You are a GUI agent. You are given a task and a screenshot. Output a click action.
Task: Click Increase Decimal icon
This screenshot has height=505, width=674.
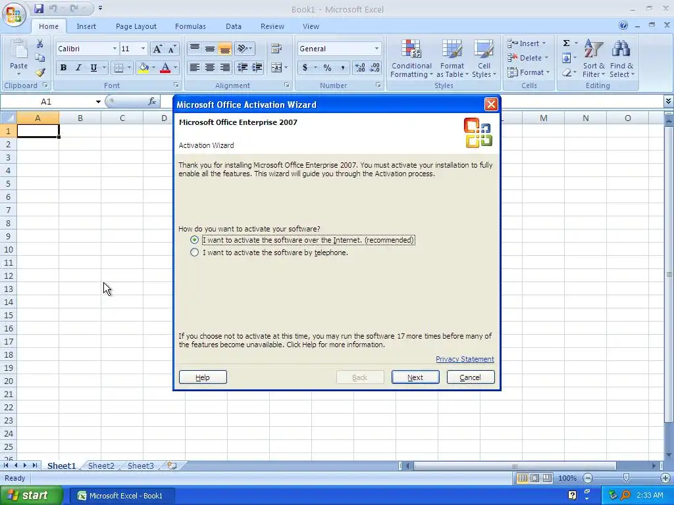360,68
